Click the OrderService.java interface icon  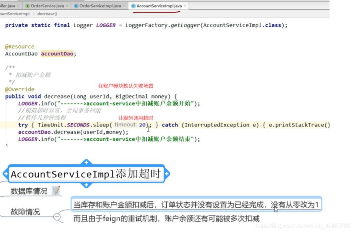tap(28, 6)
